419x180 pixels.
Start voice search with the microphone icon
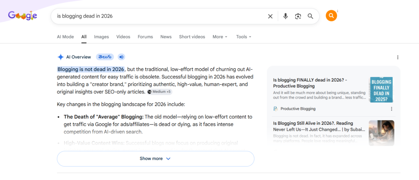(285, 16)
